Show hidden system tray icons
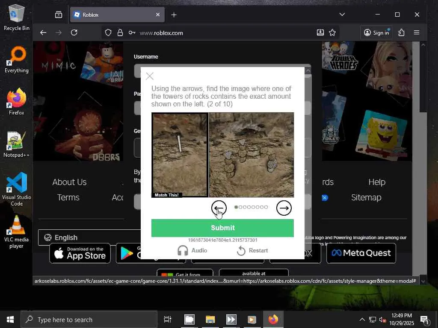This screenshot has height=328, width=438. pyautogui.click(x=362, y=319)
